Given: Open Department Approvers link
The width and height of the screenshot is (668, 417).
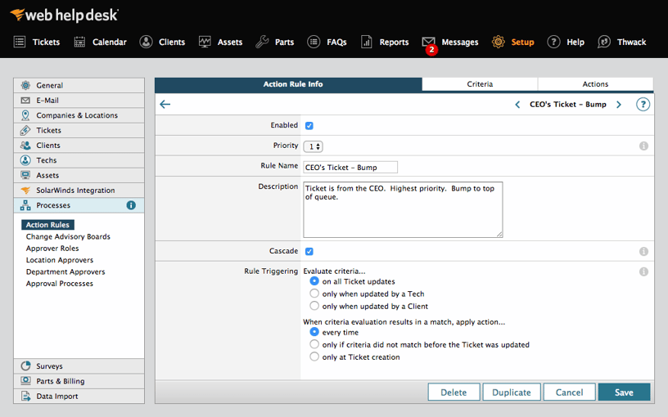Looking at the screenshot, I should pos(65,272).
